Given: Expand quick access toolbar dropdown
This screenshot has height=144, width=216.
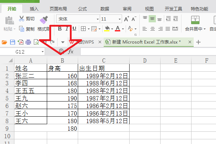Looking at the screenshot, I should [x=63, y=42].
